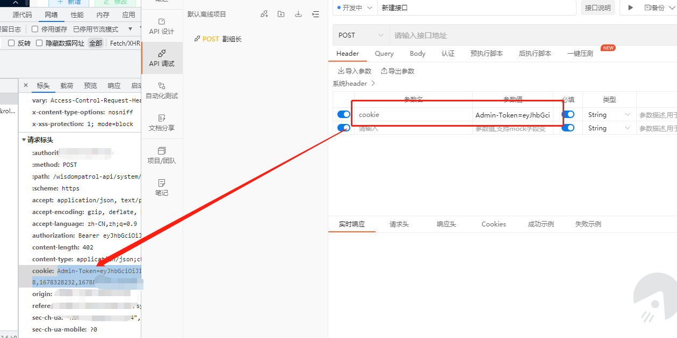Open the 开发中 status dropdown

(x=355, y=8)
